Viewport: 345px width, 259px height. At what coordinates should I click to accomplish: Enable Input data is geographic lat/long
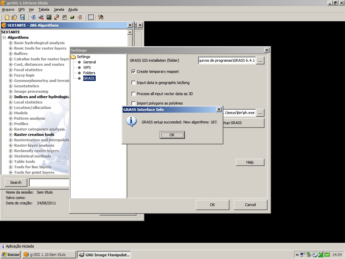pyautogui.click(x=133, y=83)
